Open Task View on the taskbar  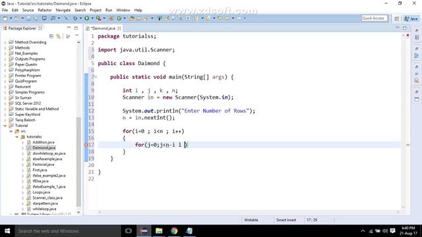(x=129, y=231)
